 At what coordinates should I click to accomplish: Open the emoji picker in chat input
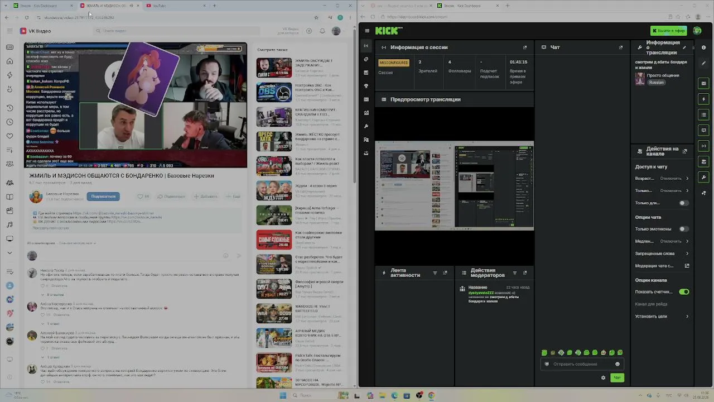point(617,364)
